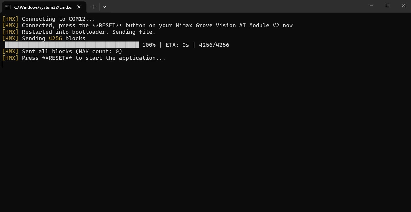Click the 'Sent all blocks (NAK count: 0)' line
The image size is (411, 212).
pyautogui.click(x=62, y=52)
